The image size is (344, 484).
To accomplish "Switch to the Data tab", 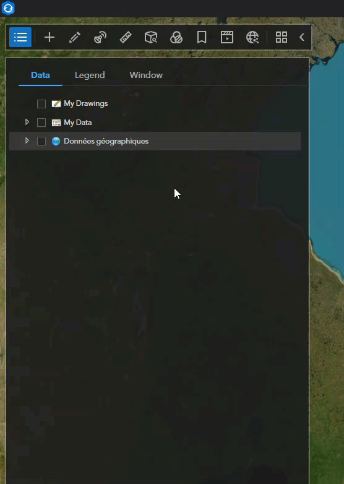I will pyautogui.click(x=40, y=75).
